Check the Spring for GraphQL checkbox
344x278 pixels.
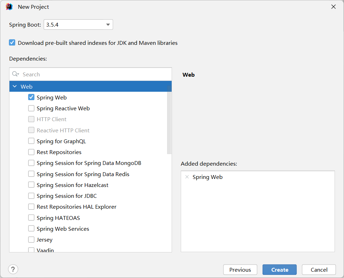pos(31,141)
